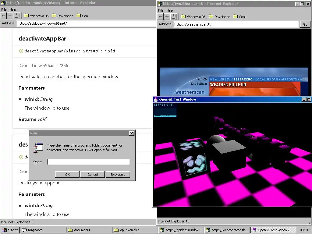Click the back arrow in apidocs browser window
Image resolution: width=312 pixels, height=234 pixels.
point(3,16)
